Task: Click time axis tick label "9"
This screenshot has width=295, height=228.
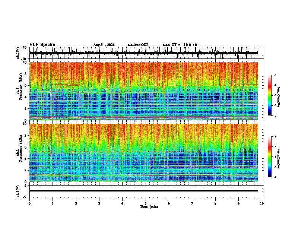Action: [238, 203]
